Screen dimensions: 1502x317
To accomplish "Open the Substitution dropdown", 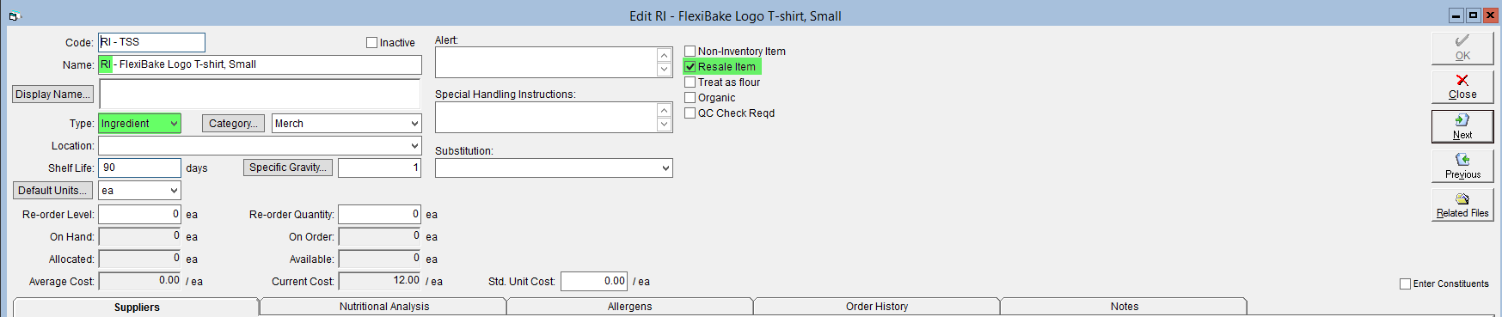I will coord(554,168).
